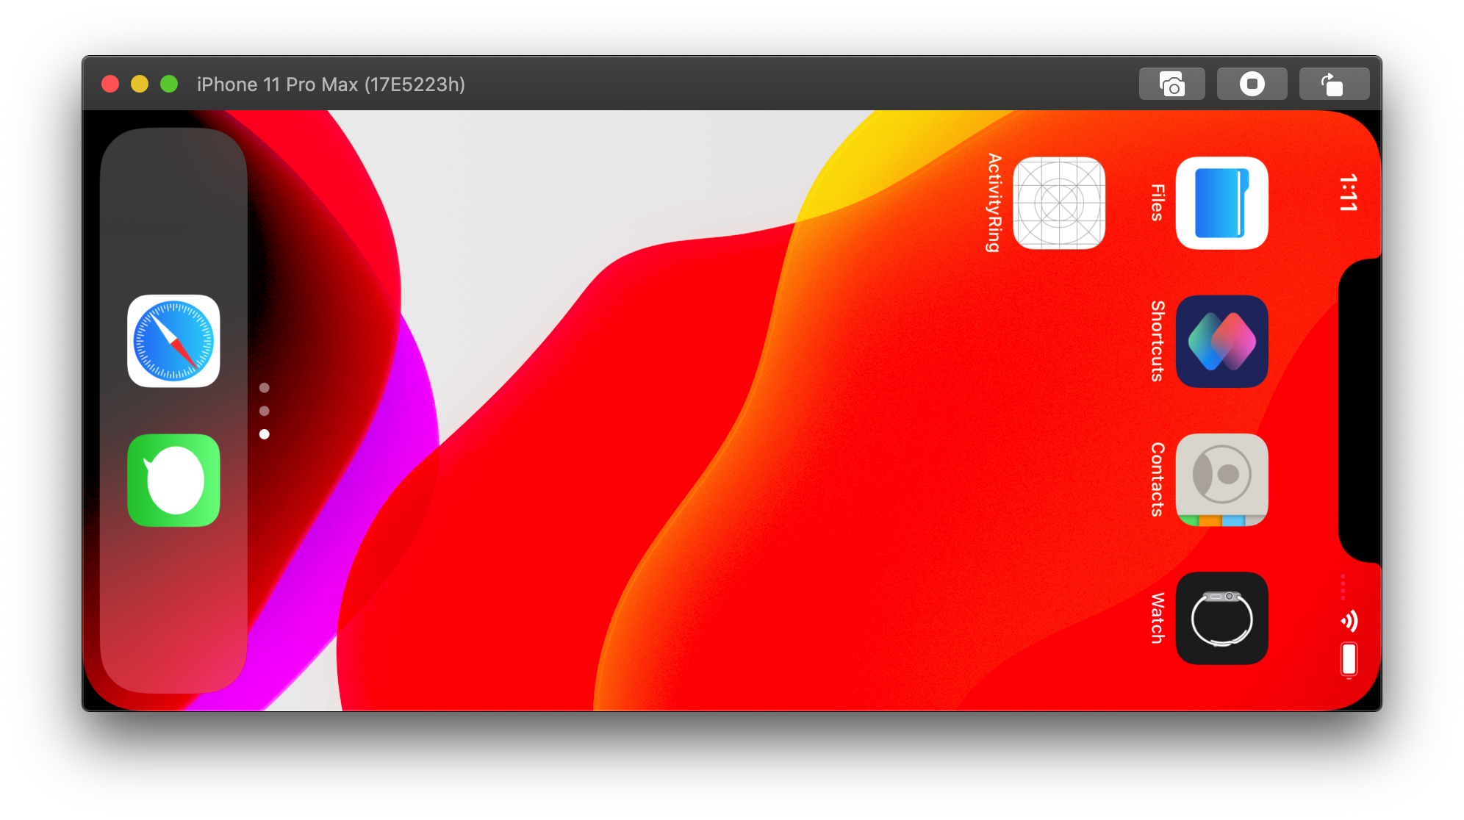Launch the ActivityRing app

pos(1059,204)
